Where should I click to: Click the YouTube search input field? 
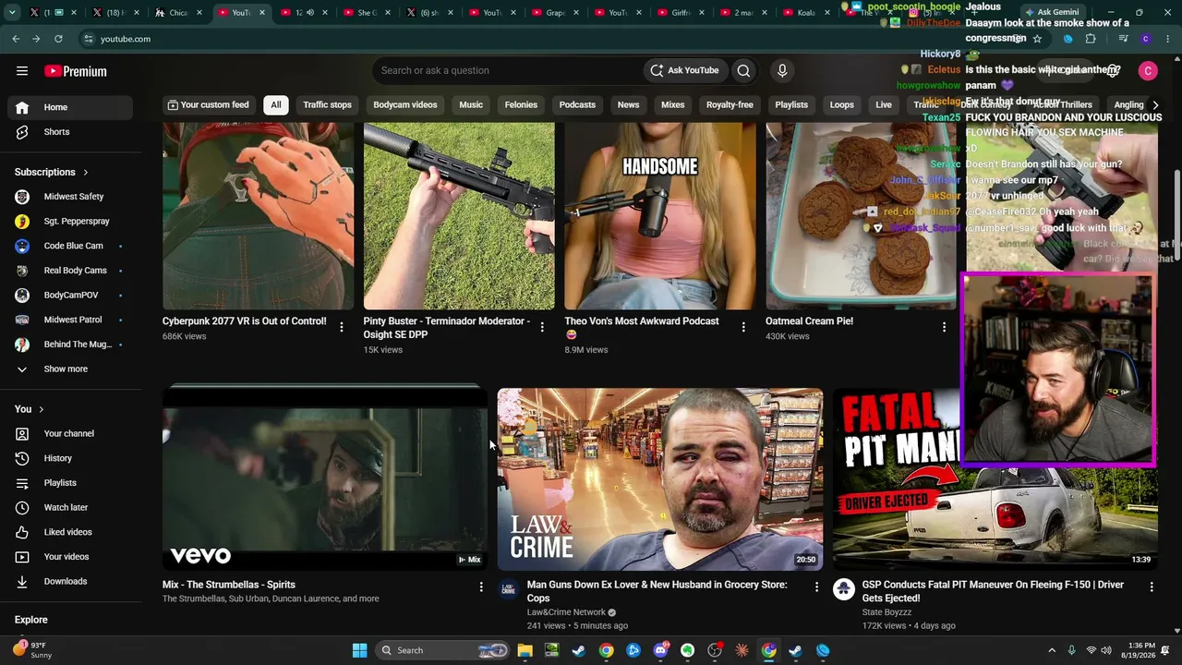508,70
